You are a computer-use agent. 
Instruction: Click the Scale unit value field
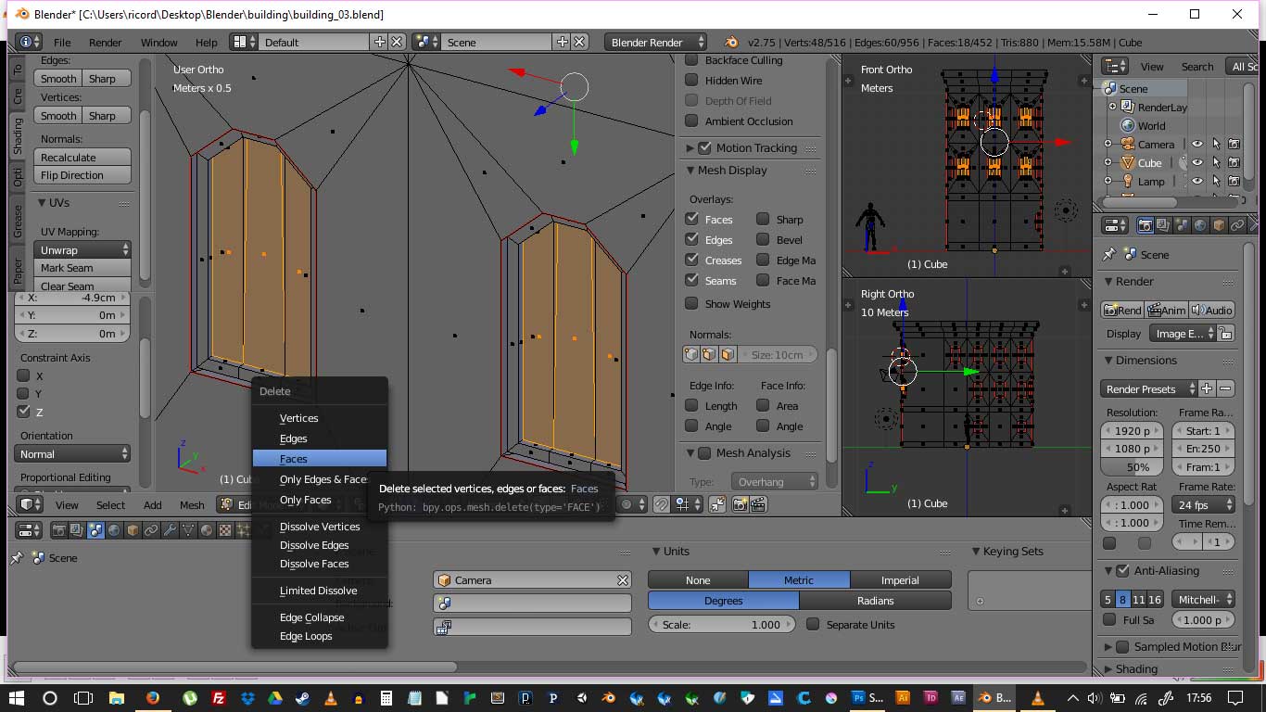(x=721, y=625)
